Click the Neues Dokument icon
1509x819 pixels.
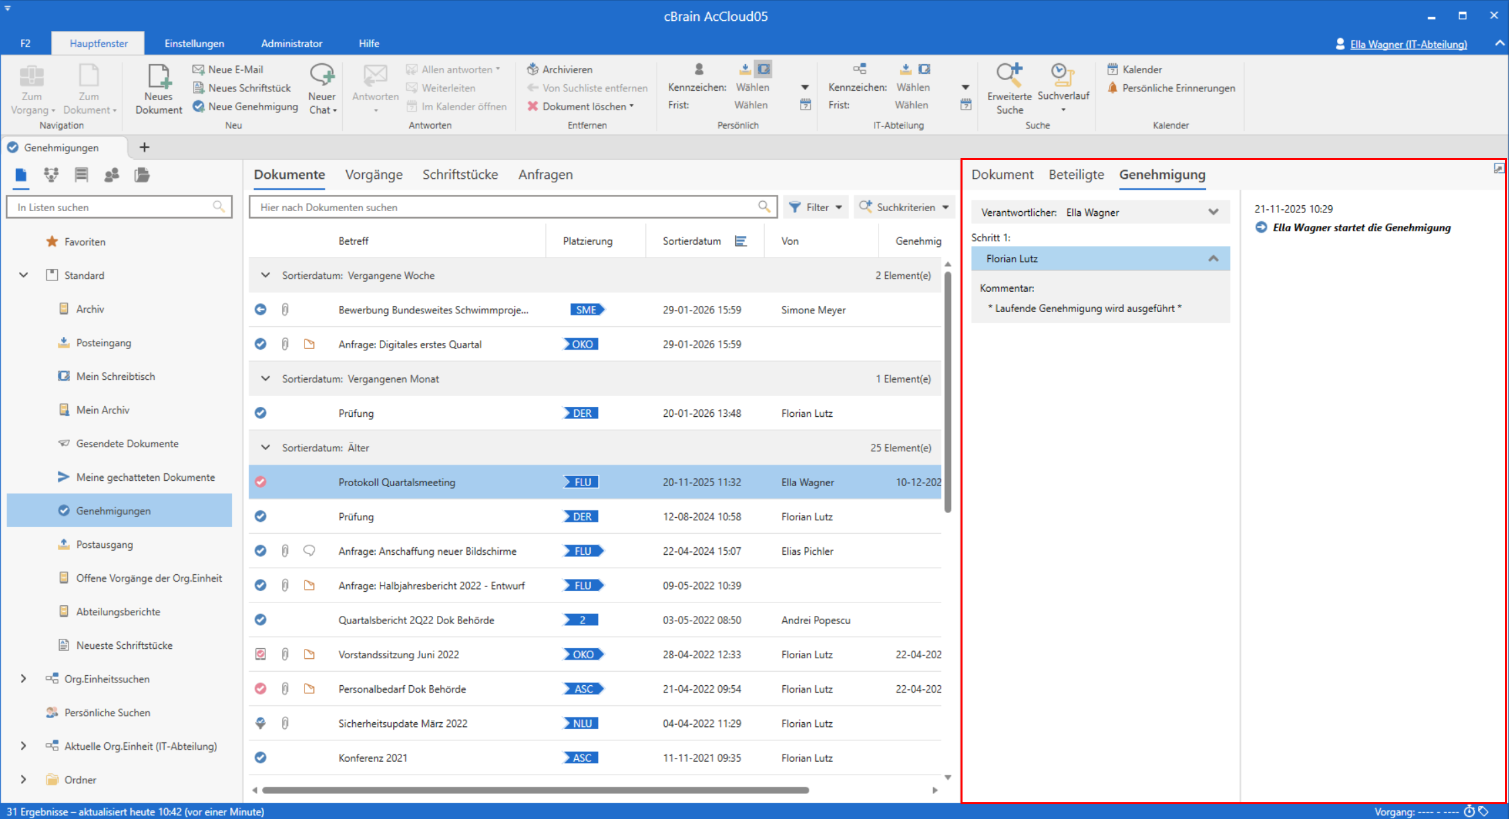click(x=159, y=89)
